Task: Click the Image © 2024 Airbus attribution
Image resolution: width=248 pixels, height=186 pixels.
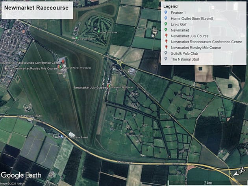Action: 12,184
